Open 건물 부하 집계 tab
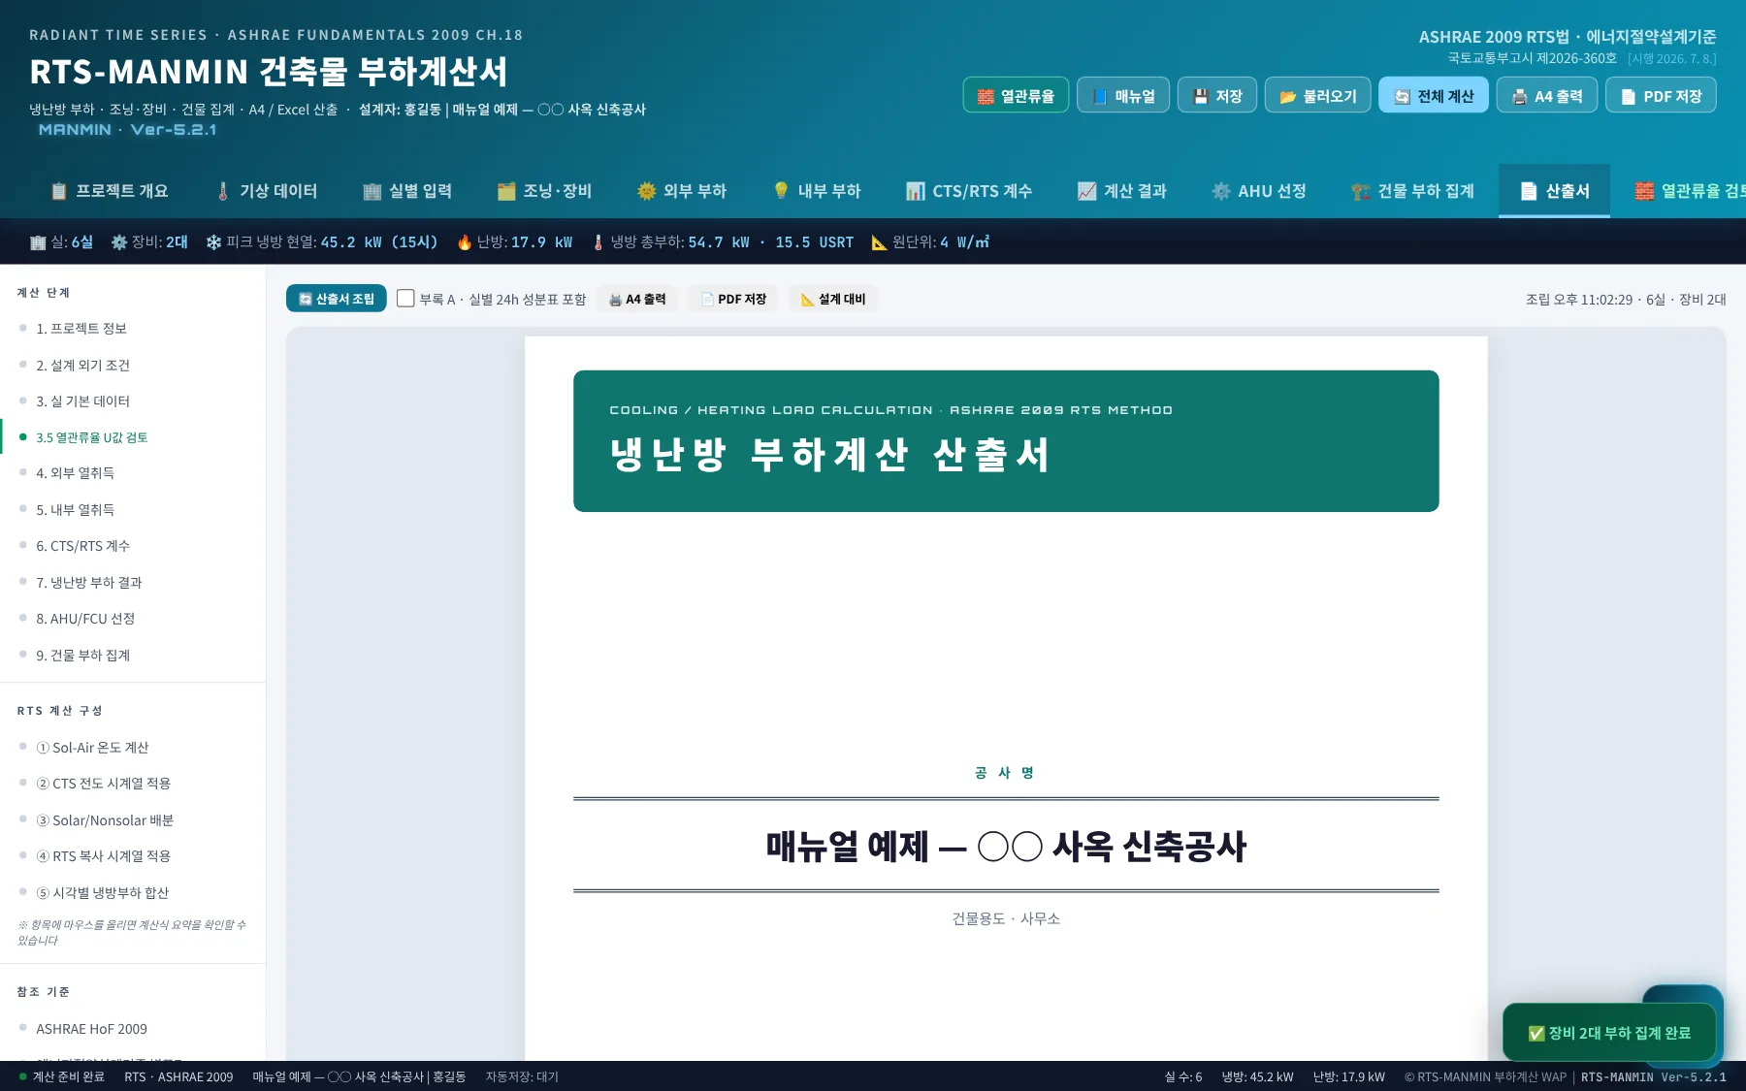 coord(1412,191)
